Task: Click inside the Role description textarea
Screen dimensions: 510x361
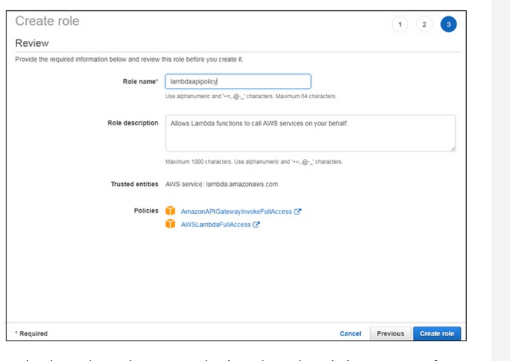Action: [310, 133]
